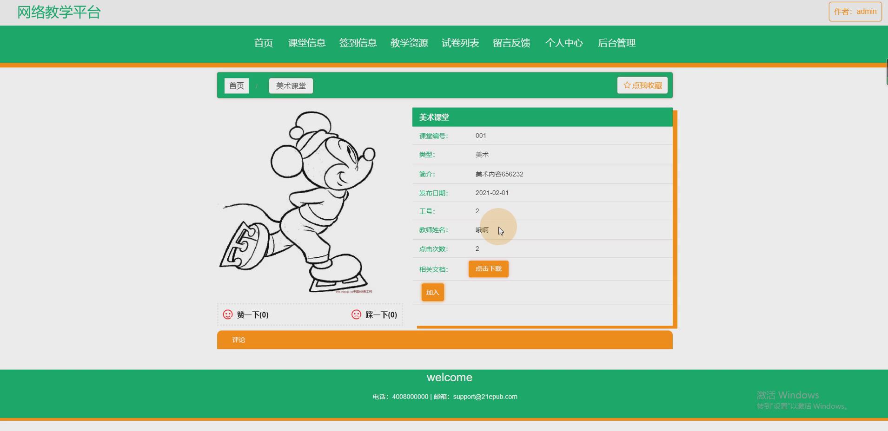Click the support@21epub.com email text
The height and width of the screenshot is (431, 888).
coord(485,397)
